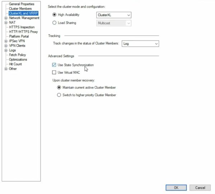Select Logs in the tree
This screenshot has width=215, height=194.
(x=12, y=50)
